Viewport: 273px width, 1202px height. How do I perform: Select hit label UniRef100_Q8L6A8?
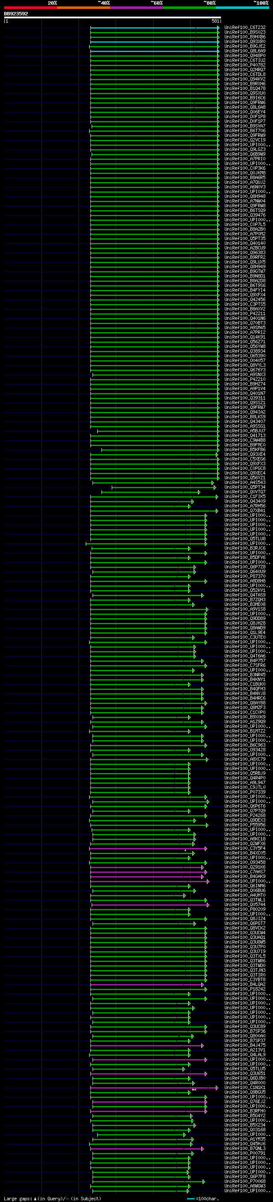tap(245, 107)
